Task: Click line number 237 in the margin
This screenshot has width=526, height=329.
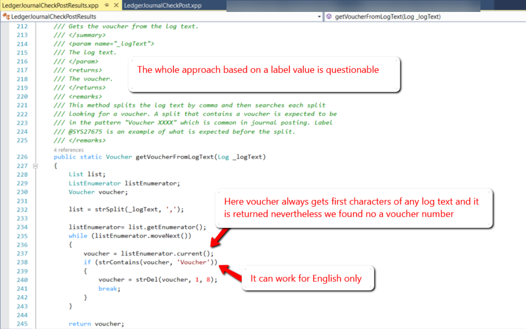Action: tap(22, 253)
